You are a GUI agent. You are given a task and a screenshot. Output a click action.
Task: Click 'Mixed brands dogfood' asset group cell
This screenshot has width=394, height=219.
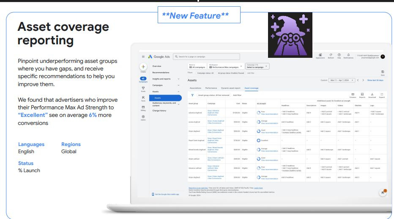coord(197,150)
